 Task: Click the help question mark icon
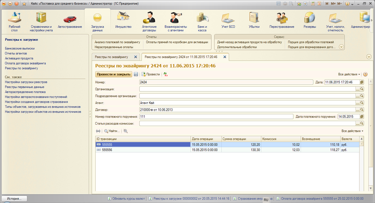365,74
